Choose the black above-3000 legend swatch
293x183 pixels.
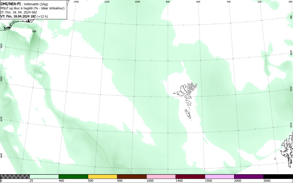(278, 177)
